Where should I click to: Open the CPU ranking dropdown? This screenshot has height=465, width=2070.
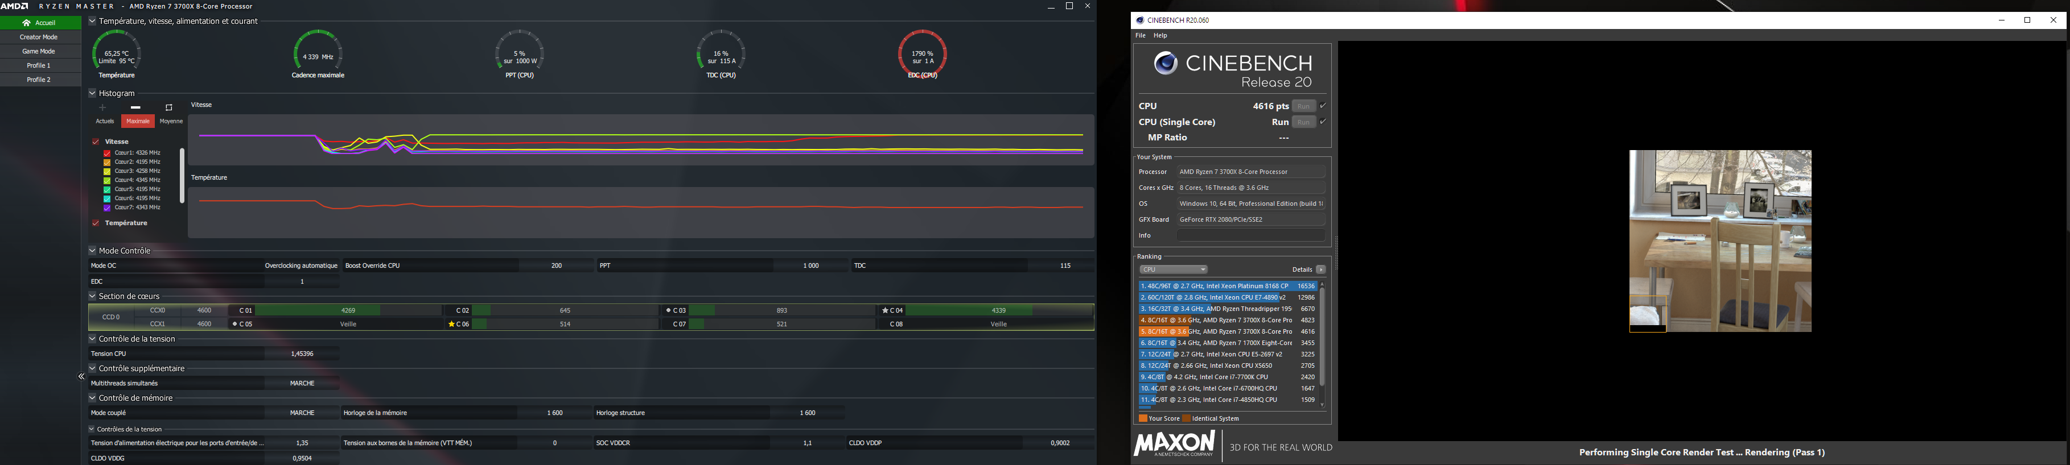coord(1173,270)
